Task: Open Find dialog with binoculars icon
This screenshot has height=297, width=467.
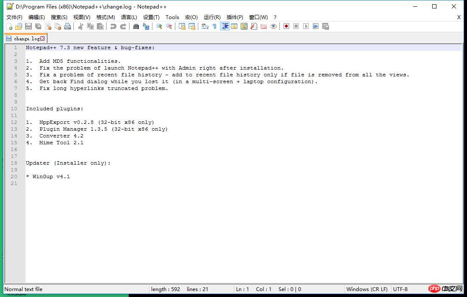Action: (136, 26)
